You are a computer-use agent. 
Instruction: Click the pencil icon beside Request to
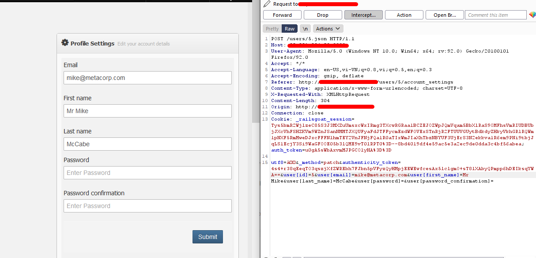[x=266, y=4]
